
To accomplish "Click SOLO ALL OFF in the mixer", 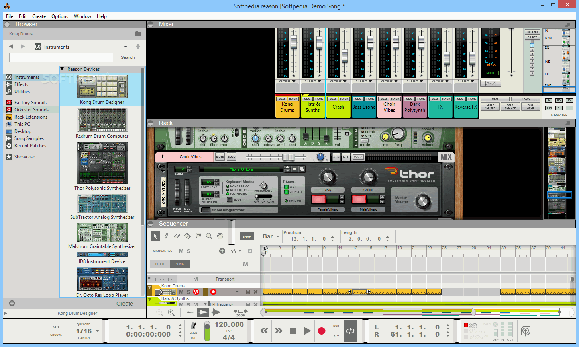I will click(510, 107).
